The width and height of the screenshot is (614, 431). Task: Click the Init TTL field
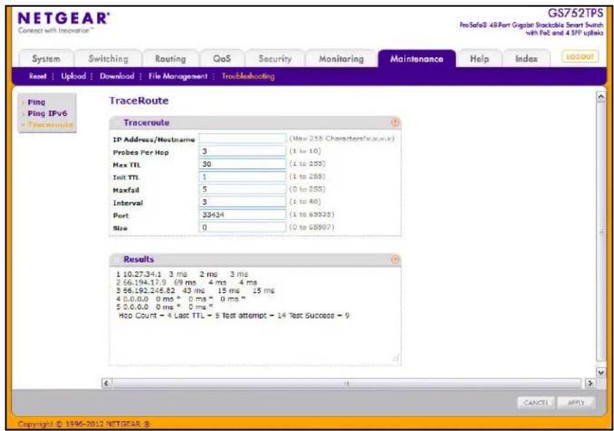coord(243,177)
